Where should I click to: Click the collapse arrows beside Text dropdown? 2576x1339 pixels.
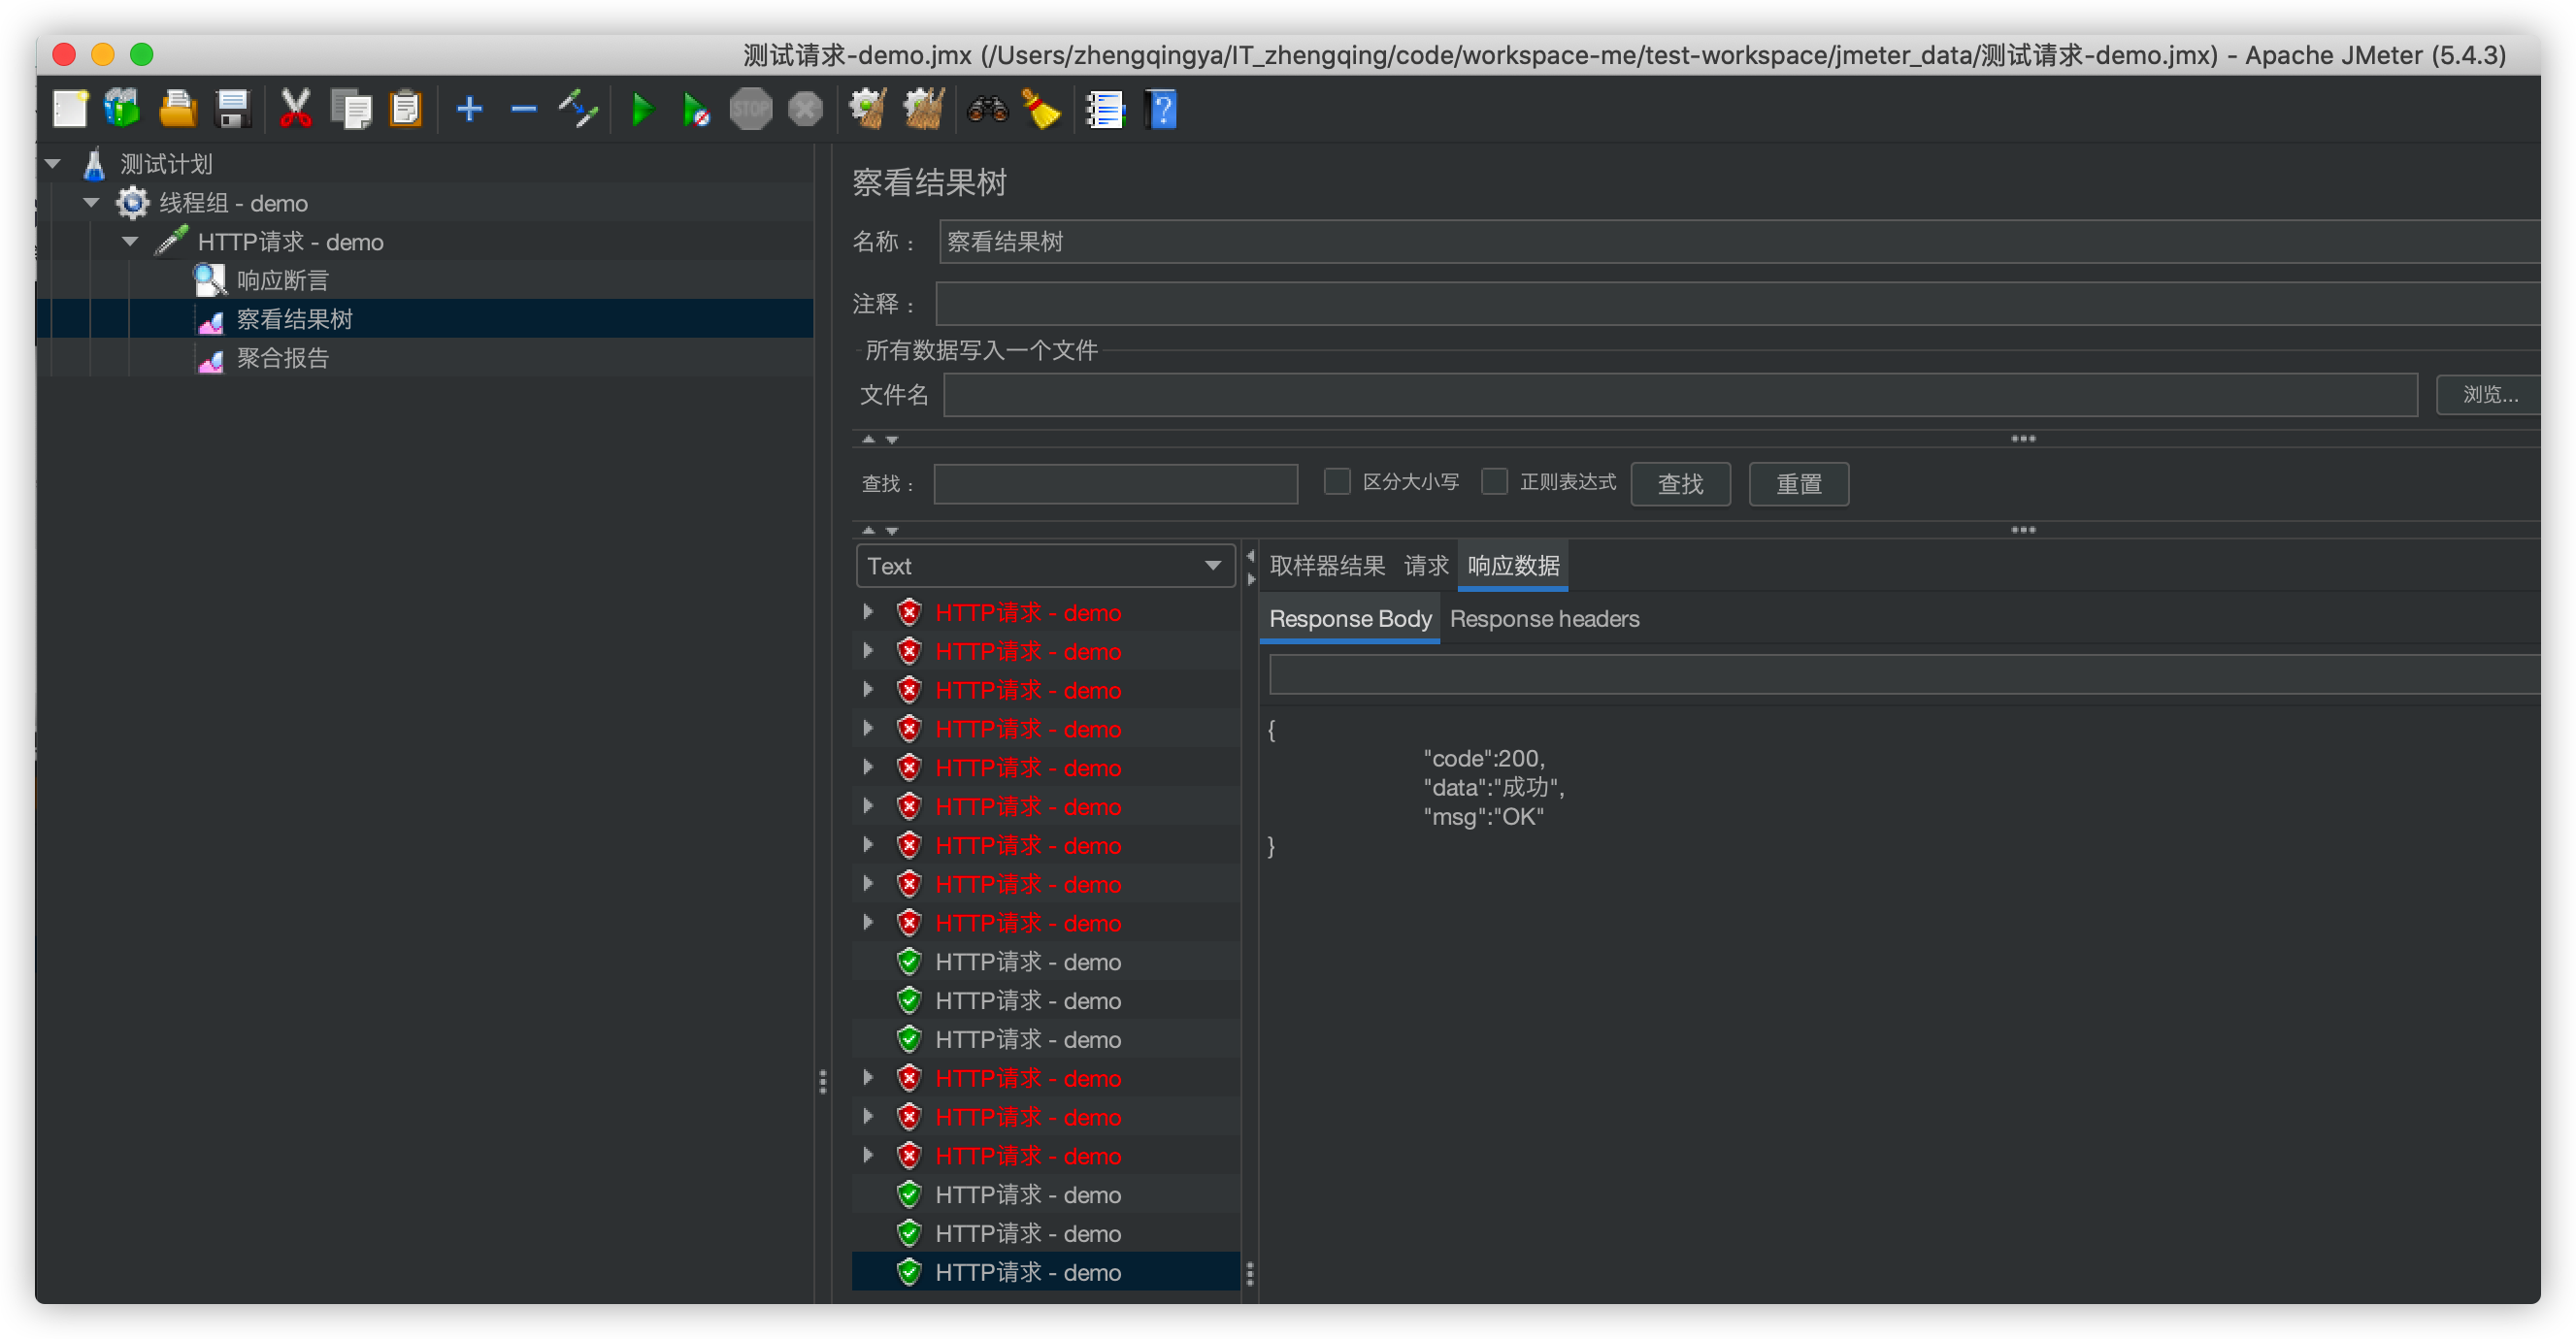tap(1249, 567)
